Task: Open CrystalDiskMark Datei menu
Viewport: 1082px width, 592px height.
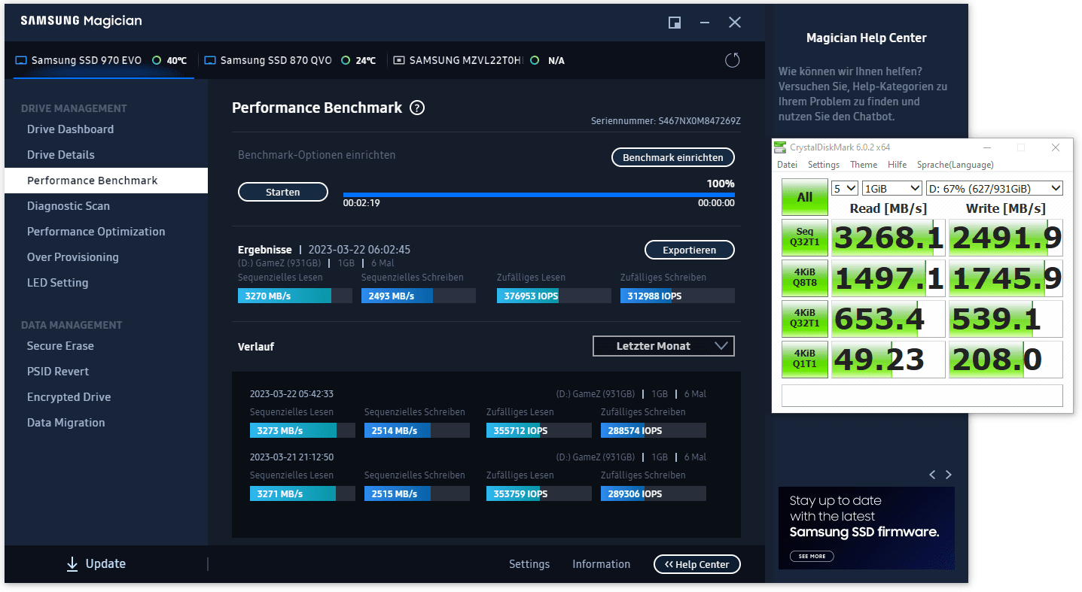Action: [x=787, y=165]
